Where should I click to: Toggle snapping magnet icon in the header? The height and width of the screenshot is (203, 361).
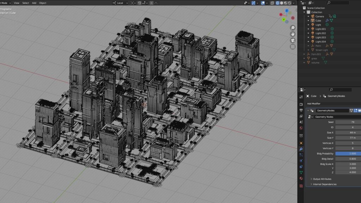coord(139,3)
